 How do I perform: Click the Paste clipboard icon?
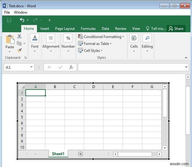(x=10, y=39)
